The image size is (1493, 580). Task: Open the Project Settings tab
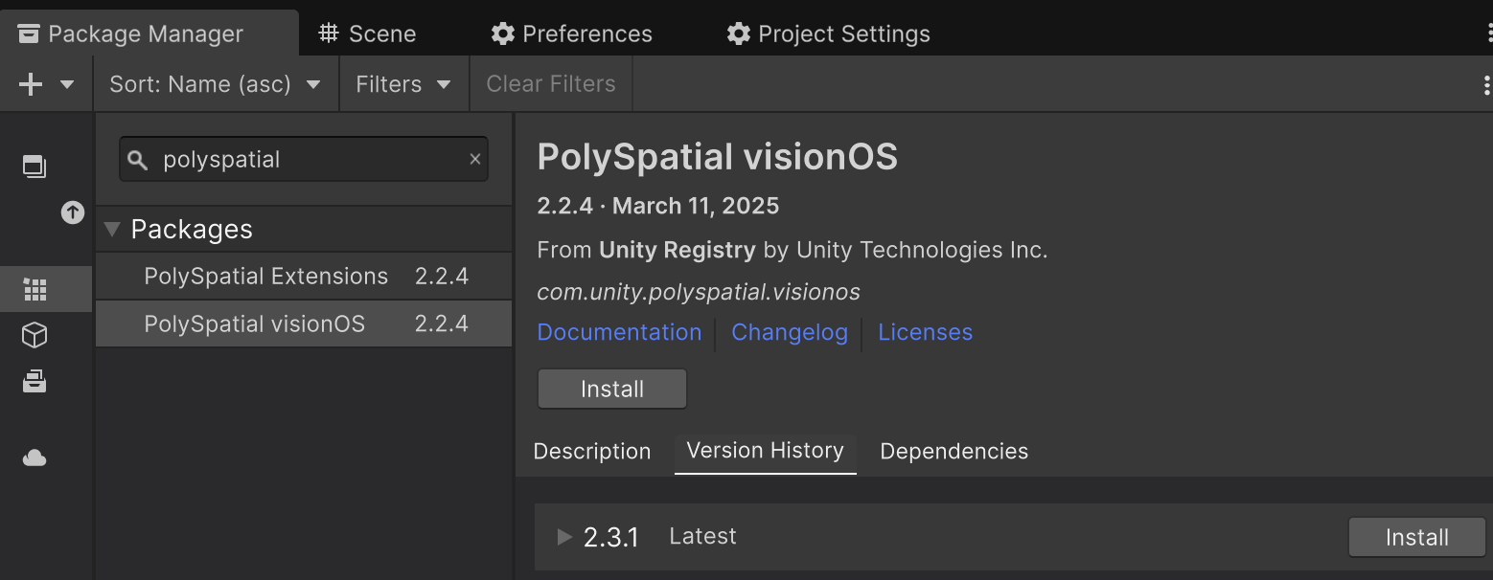click(x=829, y=33)
